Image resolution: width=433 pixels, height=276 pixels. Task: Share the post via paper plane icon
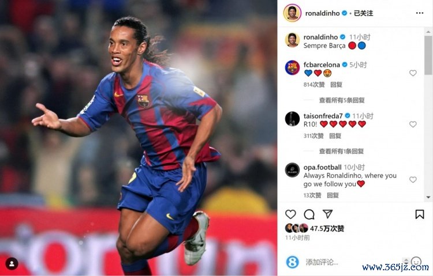click(327, 214)
